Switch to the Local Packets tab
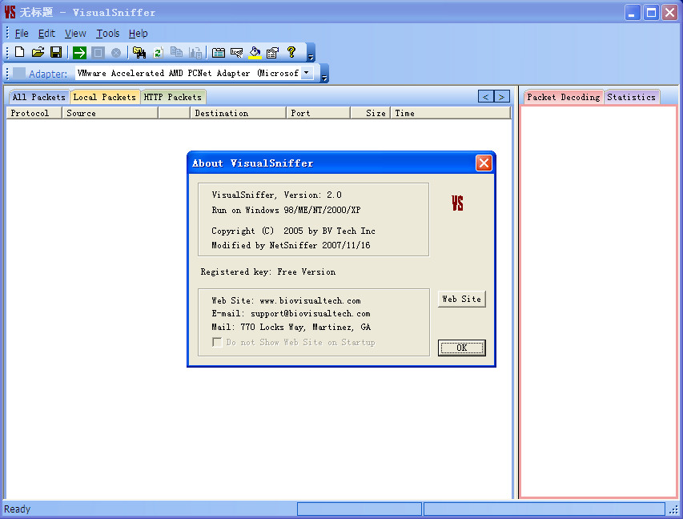The image size is (683, 519). (105, 97)
